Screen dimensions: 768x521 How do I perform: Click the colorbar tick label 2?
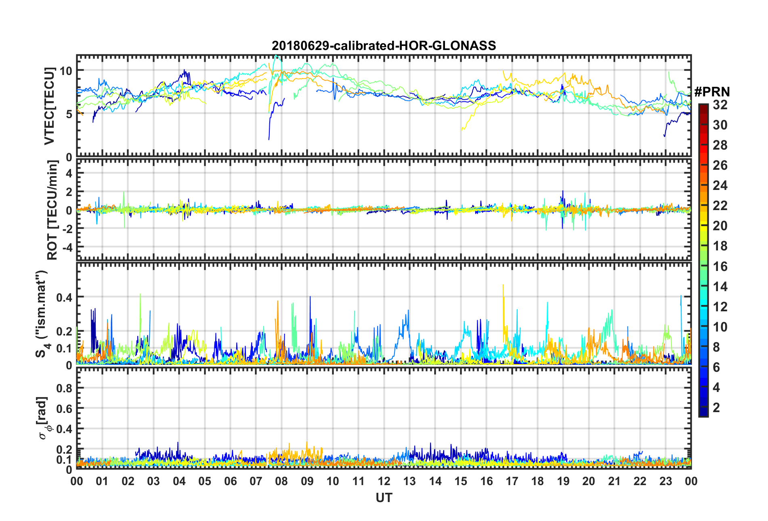coord(716,408)
